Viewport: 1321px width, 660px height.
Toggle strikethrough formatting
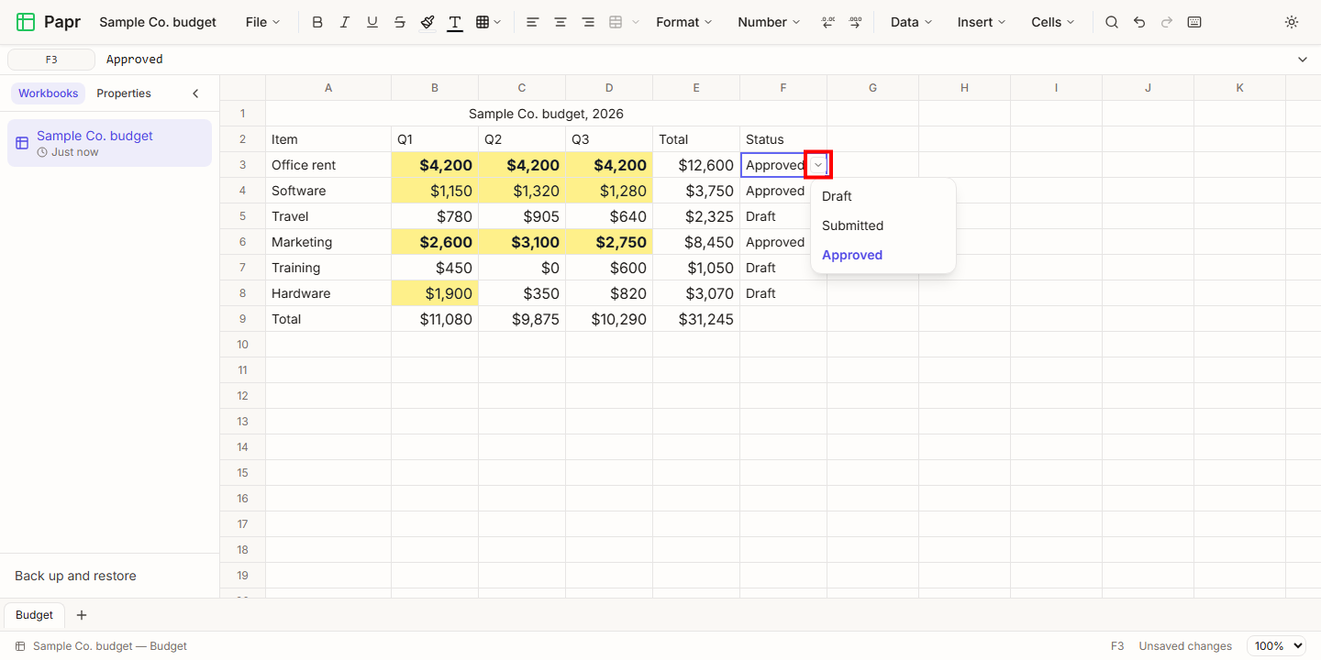coord(400,22)
